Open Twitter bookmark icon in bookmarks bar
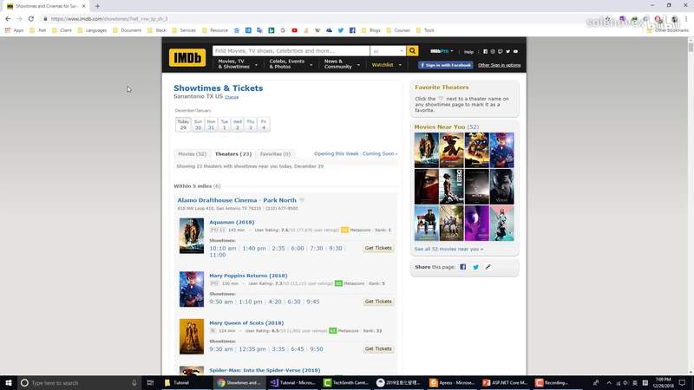Screen dimensions: 694x390 [340, 30]
